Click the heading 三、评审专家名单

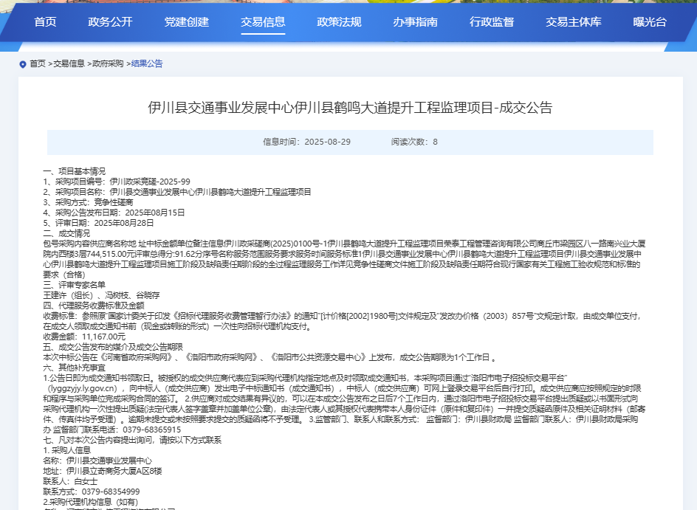coord(75,285)
